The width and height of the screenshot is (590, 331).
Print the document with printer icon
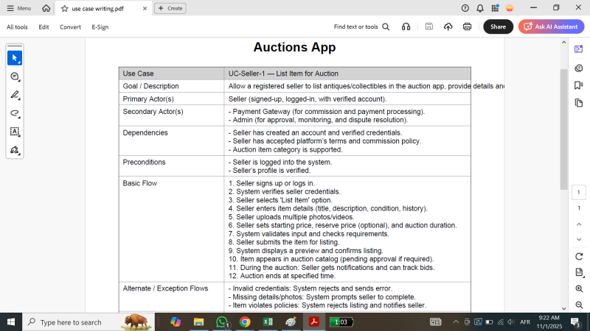[x=467, y=27]
